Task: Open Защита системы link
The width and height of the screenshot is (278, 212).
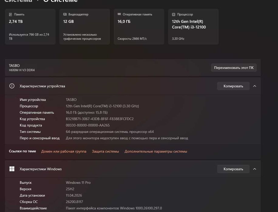Action: (105, 151)
